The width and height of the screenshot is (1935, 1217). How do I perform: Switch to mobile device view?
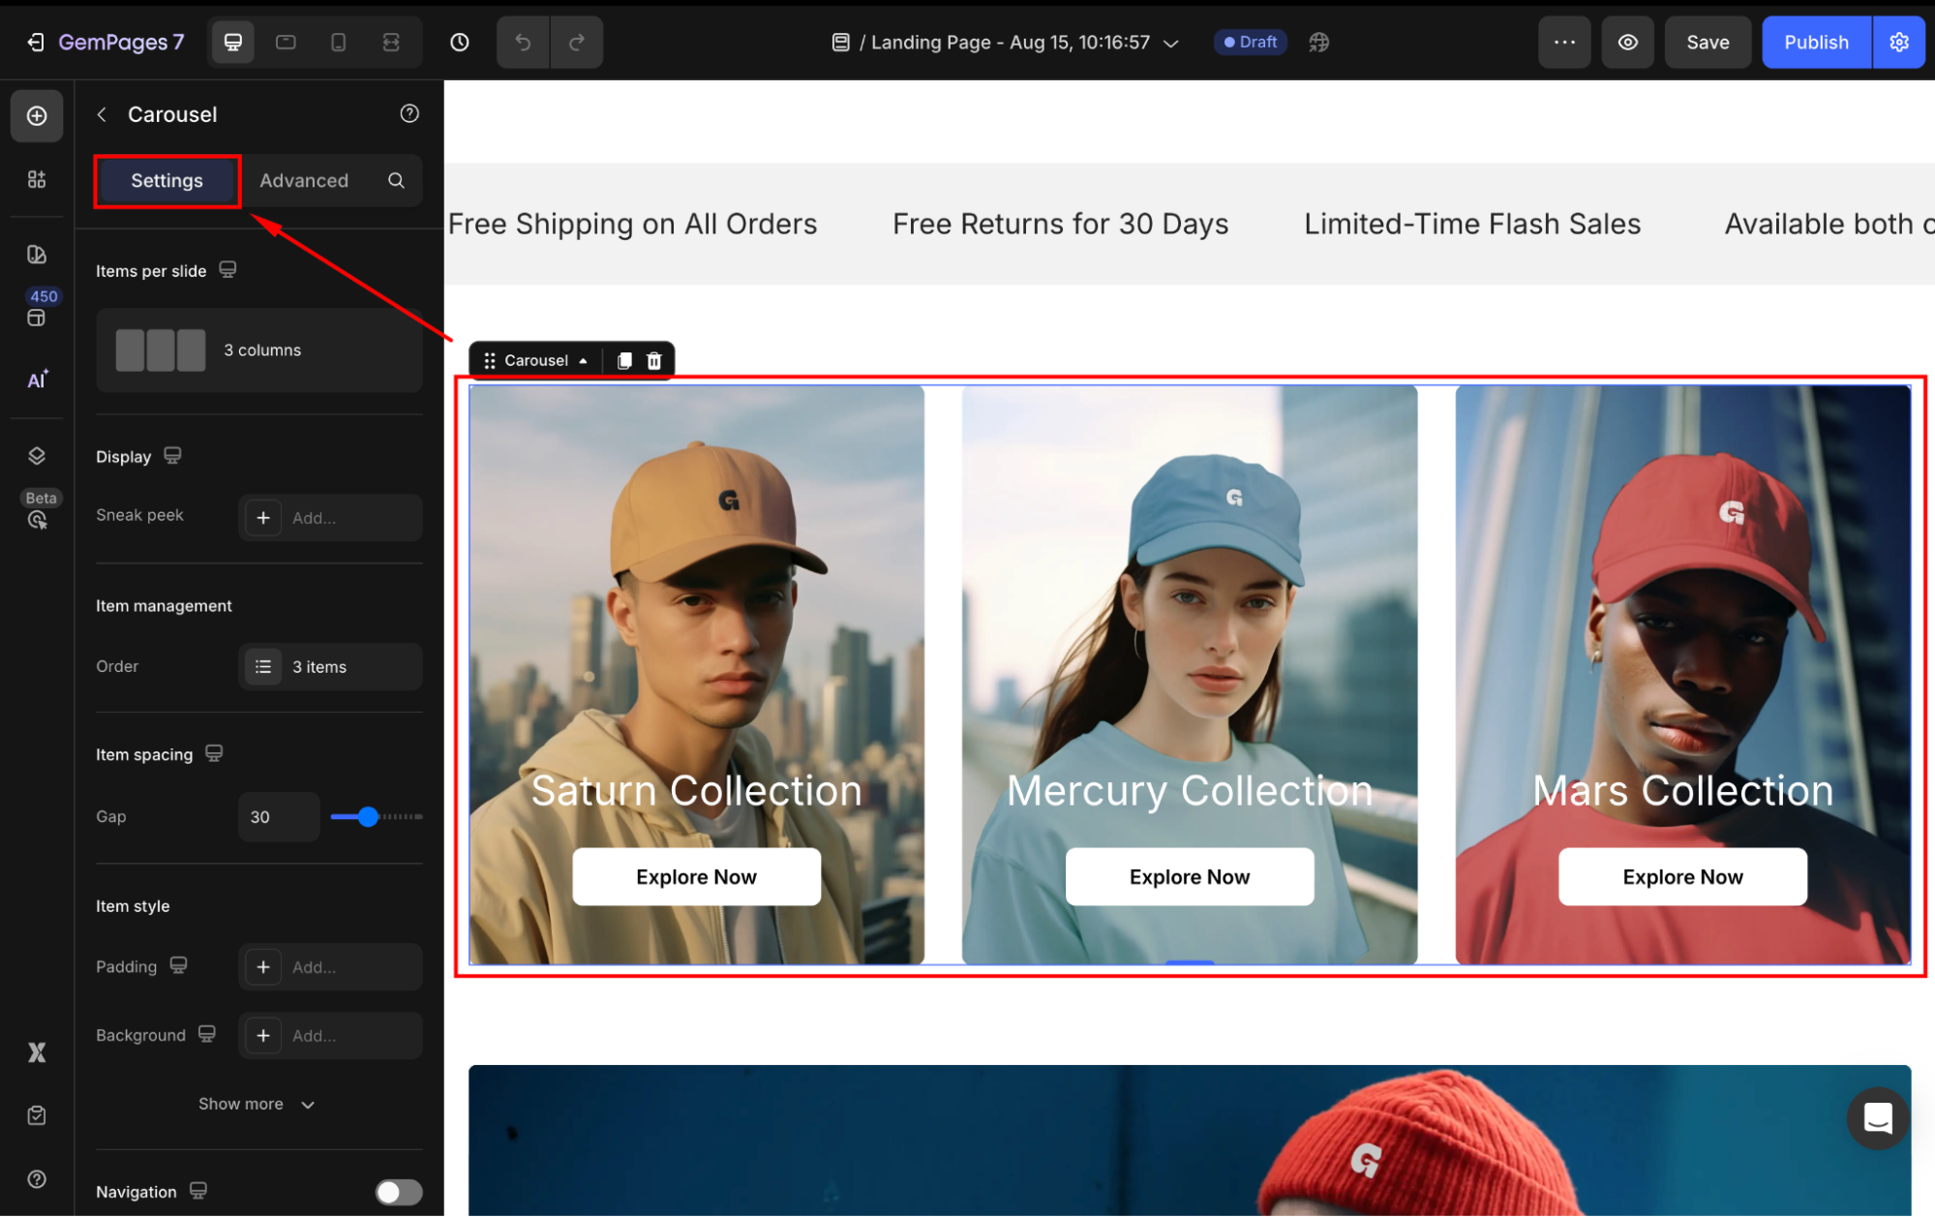tap(338, 43)
